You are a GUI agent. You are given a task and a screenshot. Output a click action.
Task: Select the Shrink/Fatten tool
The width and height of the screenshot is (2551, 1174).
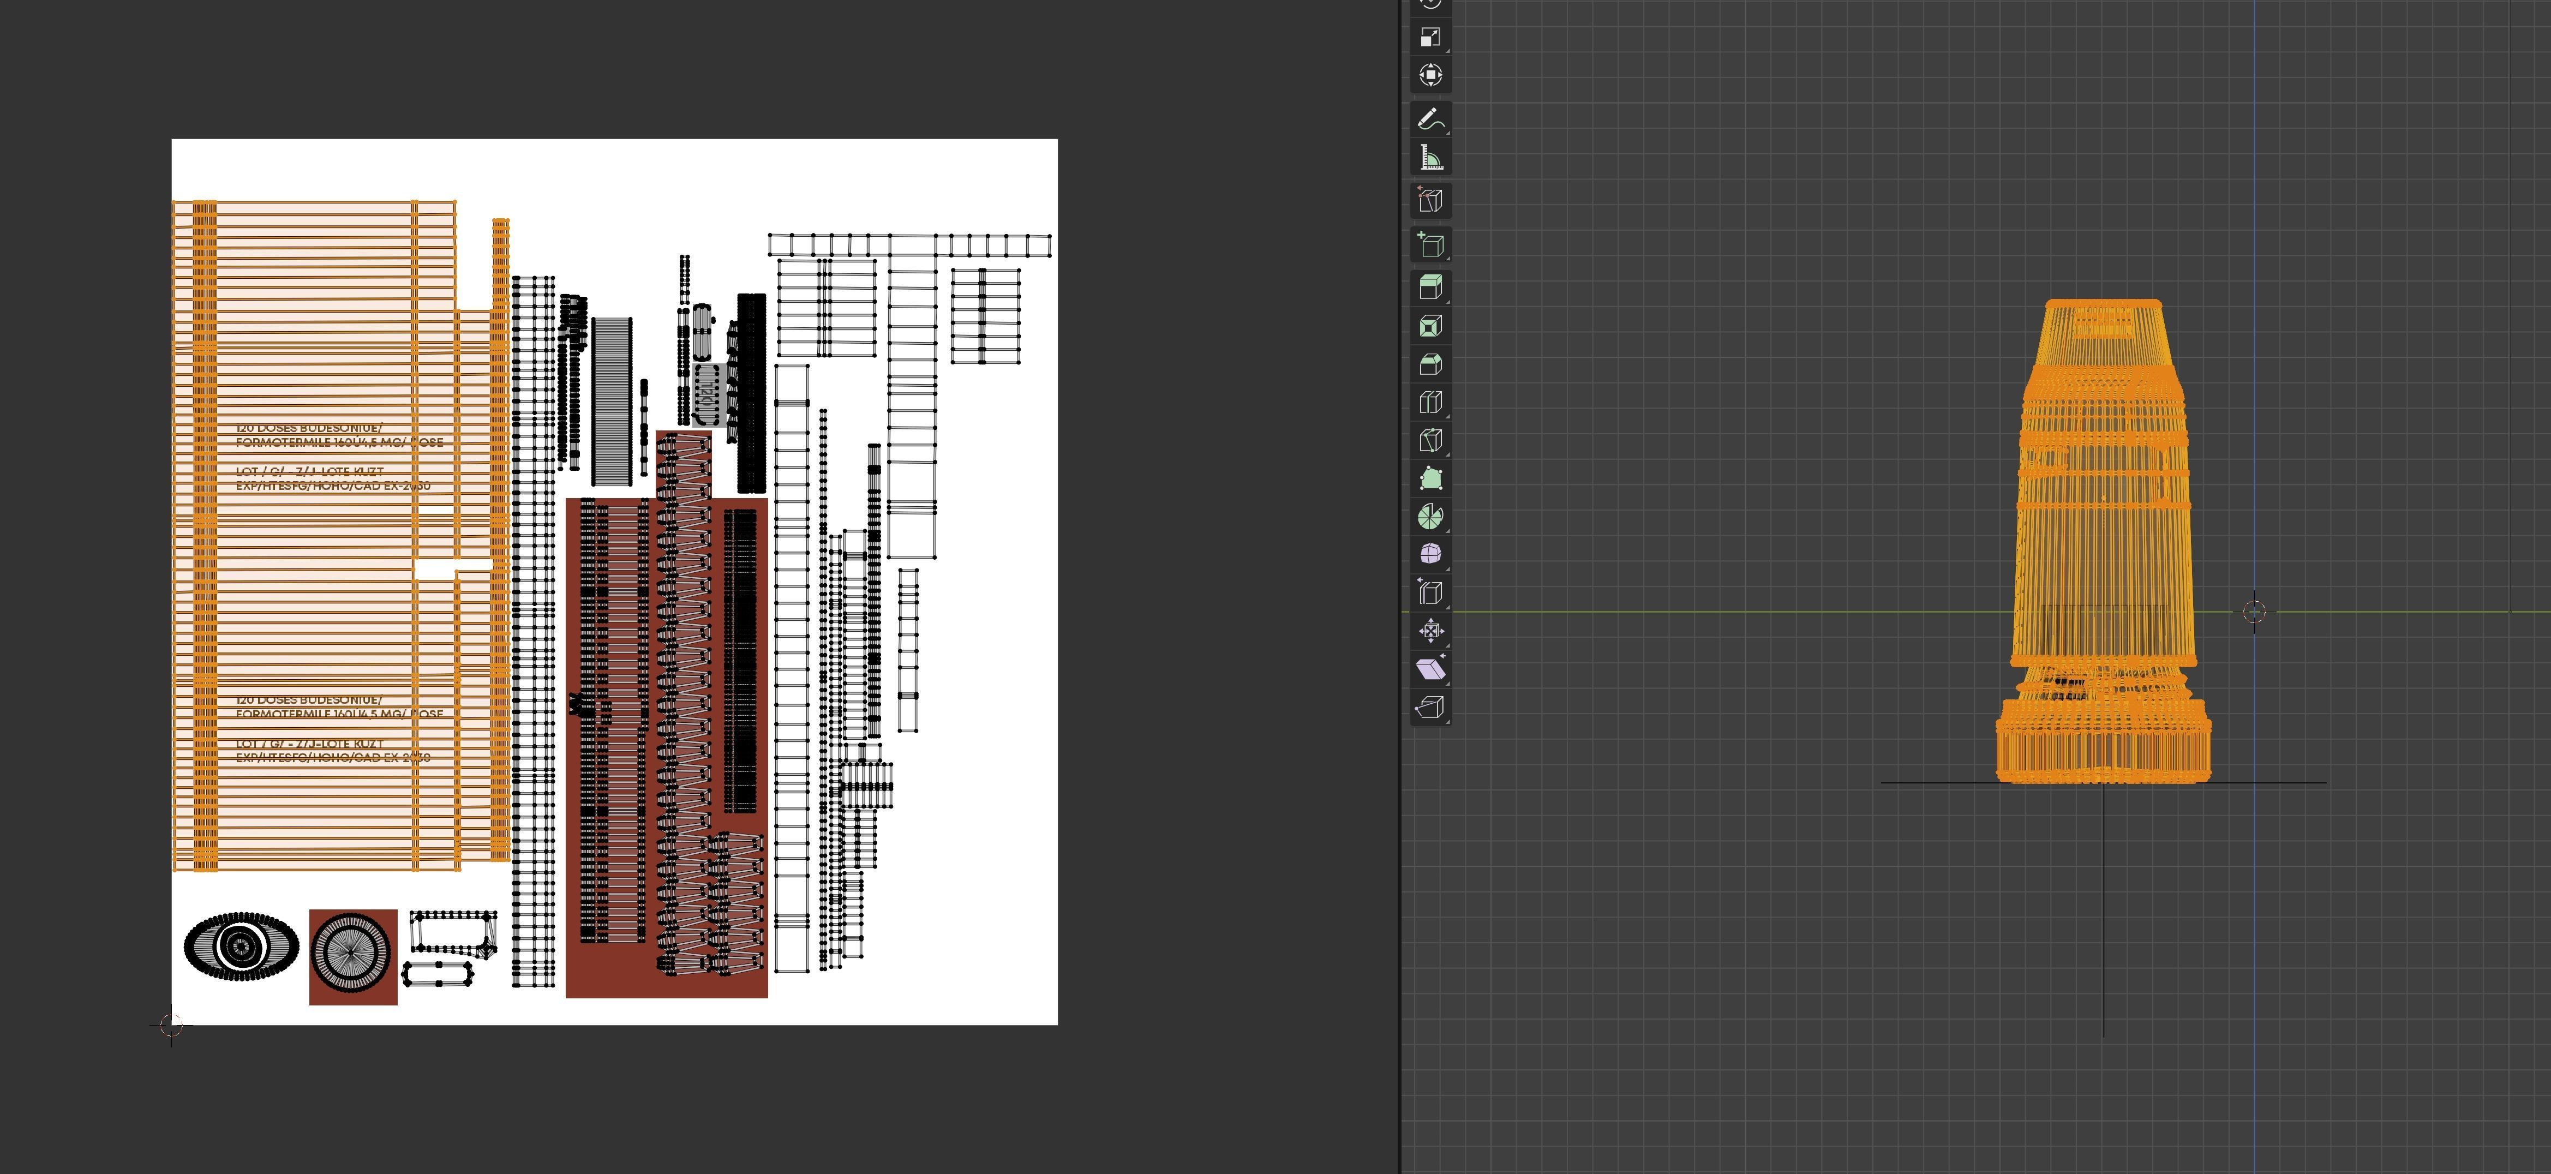click(x=1430, y=631)
